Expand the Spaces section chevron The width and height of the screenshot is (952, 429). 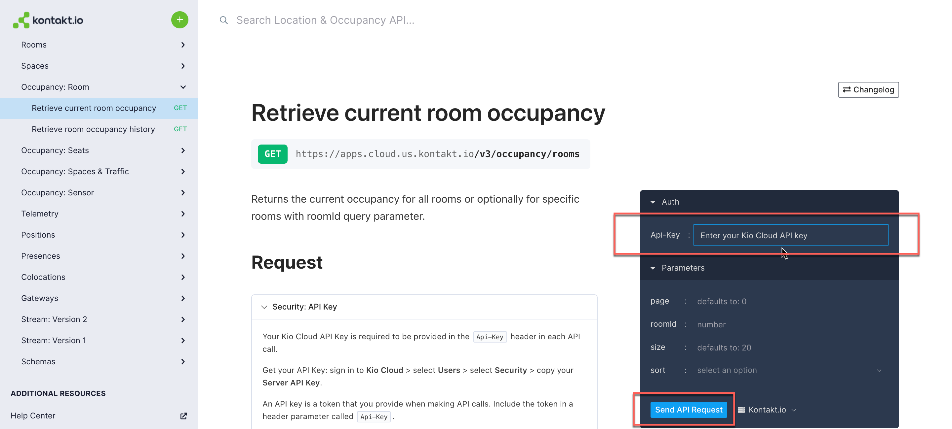tap(183, 66)
